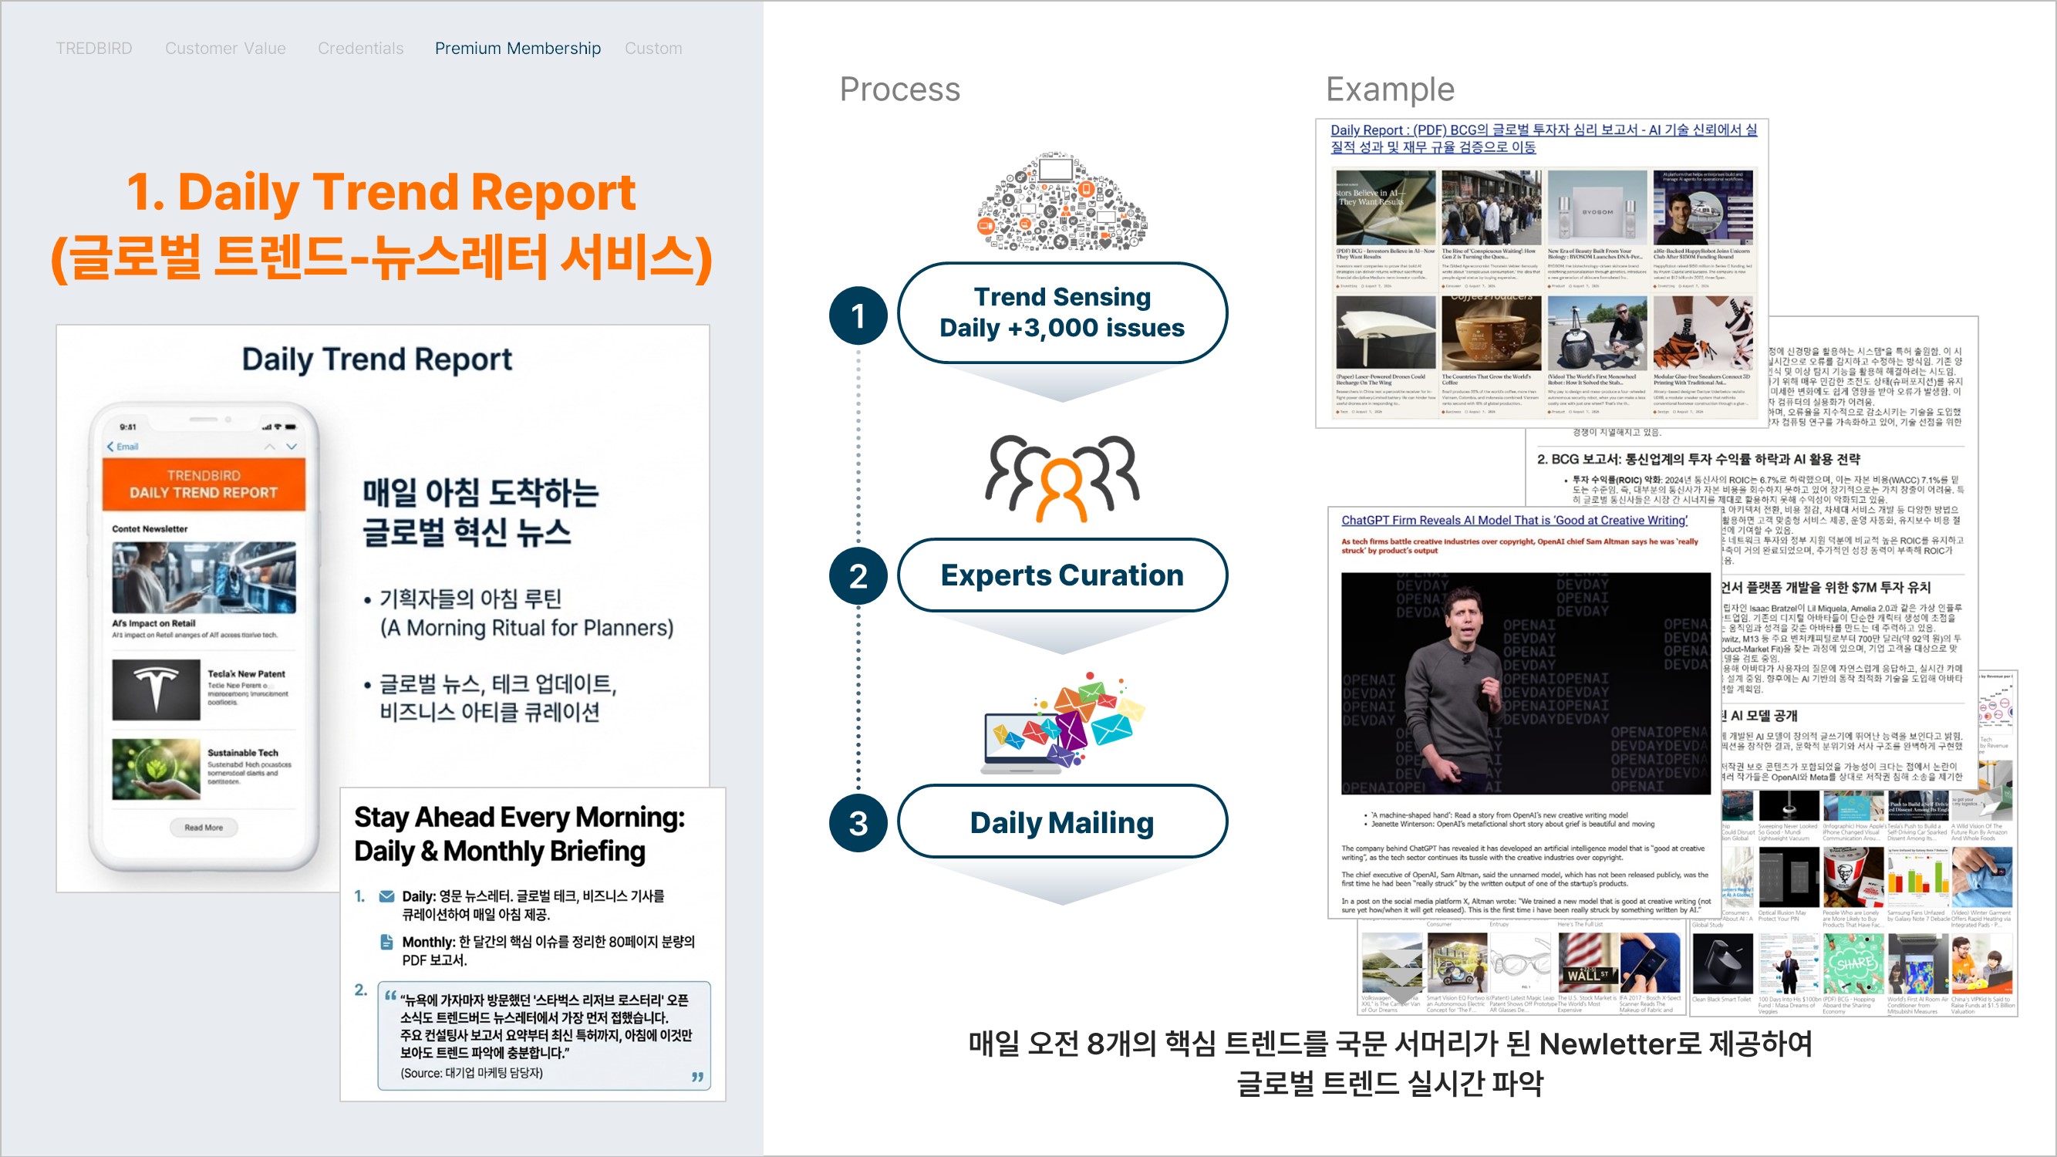Select the modular sneakers article thumbnail

click(1703, 333)
